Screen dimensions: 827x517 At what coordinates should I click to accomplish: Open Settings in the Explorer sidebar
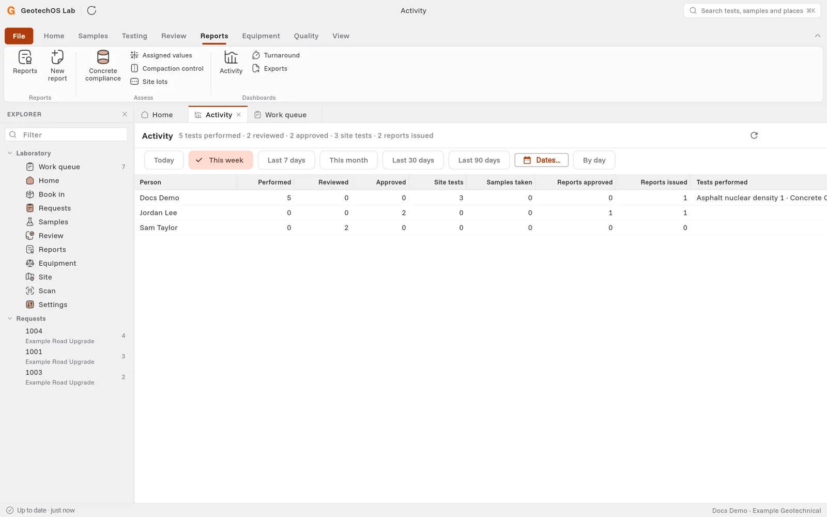tap(66, 305)
